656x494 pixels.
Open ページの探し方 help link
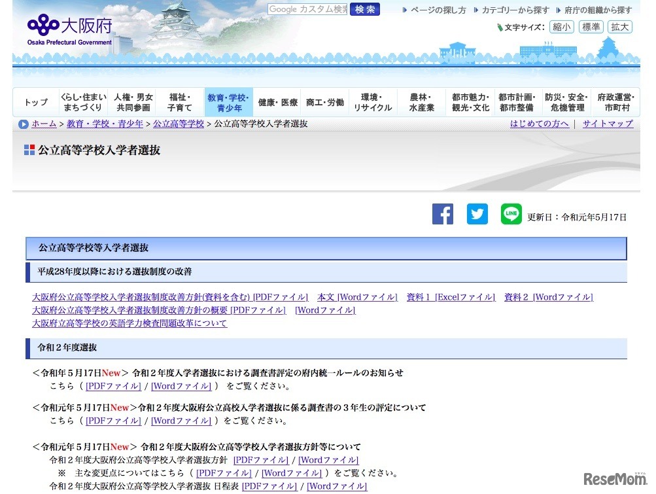pyautogui.click(x=438, y=10)
